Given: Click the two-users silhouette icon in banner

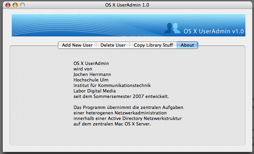Looking at the screenshot, I should coord(172,29).
